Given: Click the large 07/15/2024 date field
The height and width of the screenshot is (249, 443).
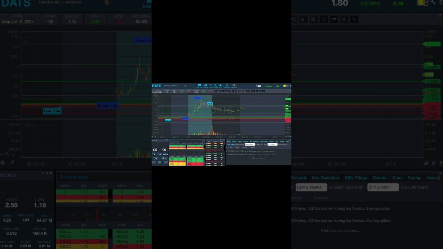Looking at the screenshot, I should click(383, 187).
